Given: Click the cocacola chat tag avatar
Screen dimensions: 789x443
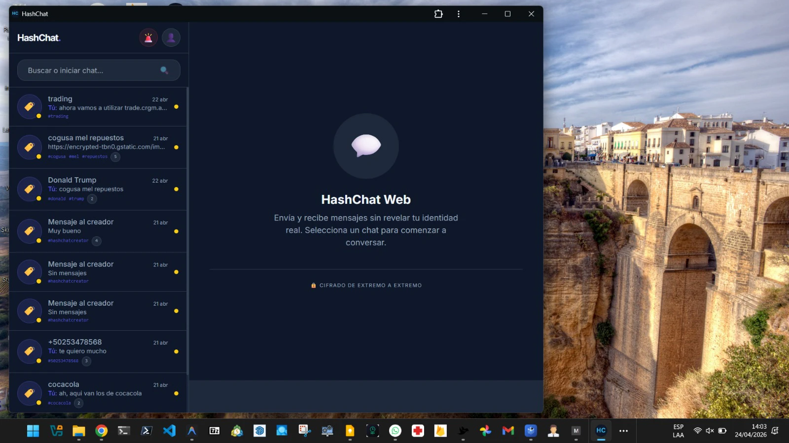Looking at the screenshot, I should [30, 393].
